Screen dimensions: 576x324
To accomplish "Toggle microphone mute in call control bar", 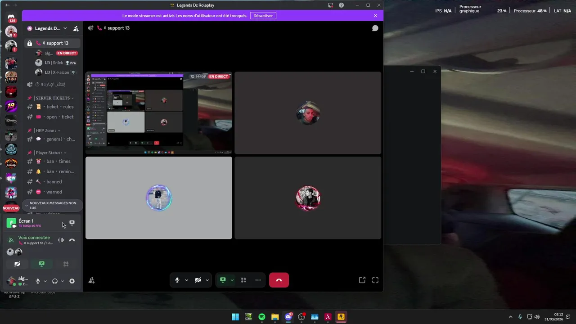I will click(177, 280).
